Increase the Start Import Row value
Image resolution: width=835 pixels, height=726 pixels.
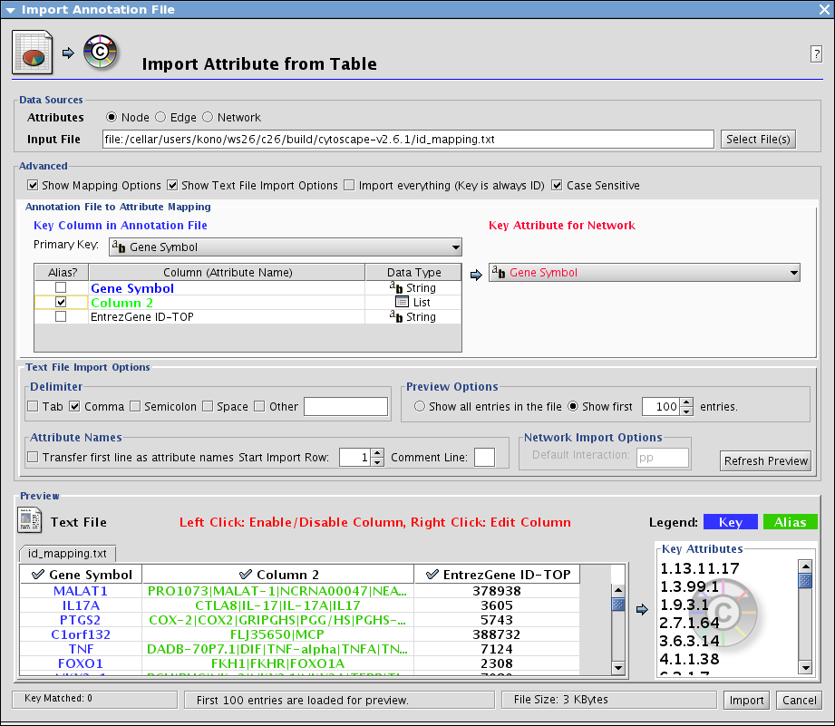(x=378, y=452)
